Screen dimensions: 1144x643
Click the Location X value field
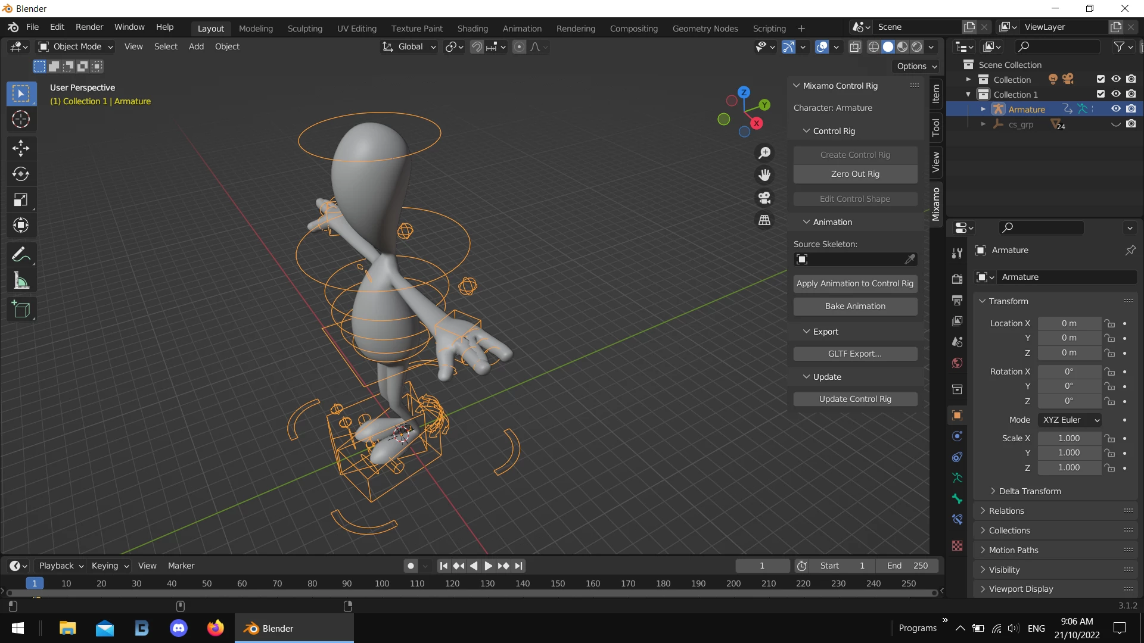pos(1069,323)
